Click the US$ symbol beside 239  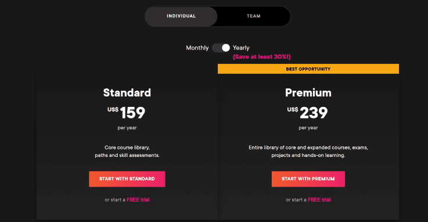[292, 109]
